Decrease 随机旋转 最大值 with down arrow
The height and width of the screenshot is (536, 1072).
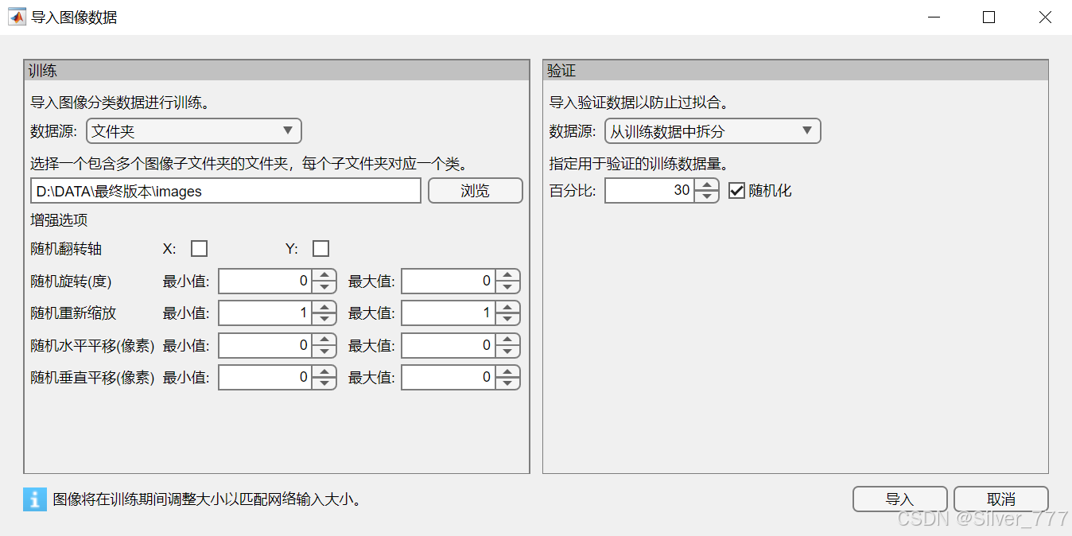coord(507,287)
